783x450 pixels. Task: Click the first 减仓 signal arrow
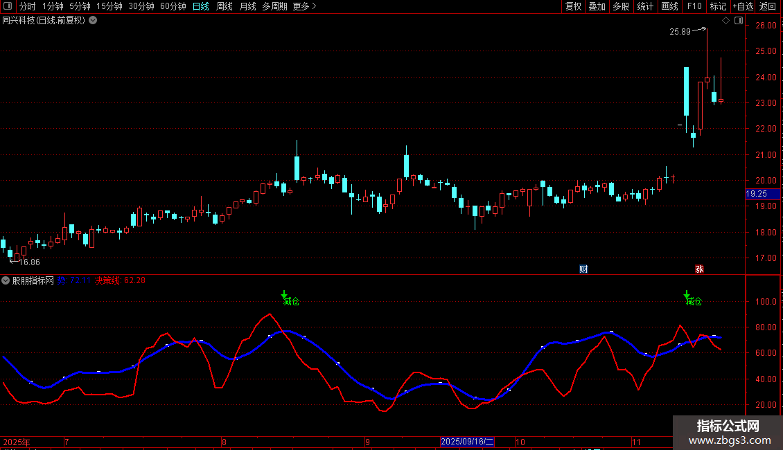coord(284,295)
